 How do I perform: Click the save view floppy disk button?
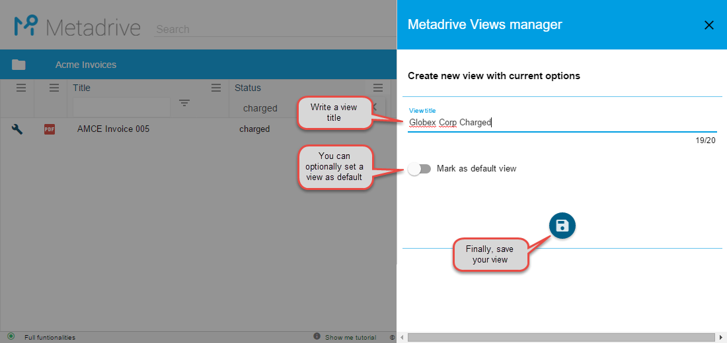click(562, 226)
